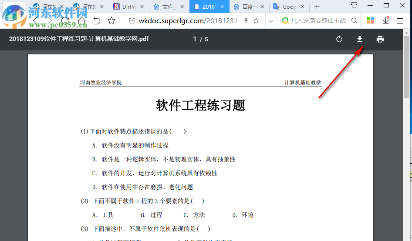The height and width of the screenshot is (241, 412).
Task: Click option C 软件的开发、运行对计算机系统具有依赖性
Action: (x=155, y=173)
